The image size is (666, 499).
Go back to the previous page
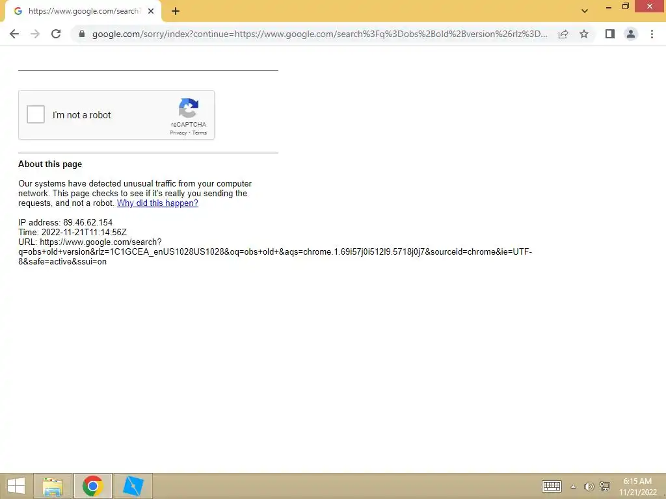click(x=14, y=34)
